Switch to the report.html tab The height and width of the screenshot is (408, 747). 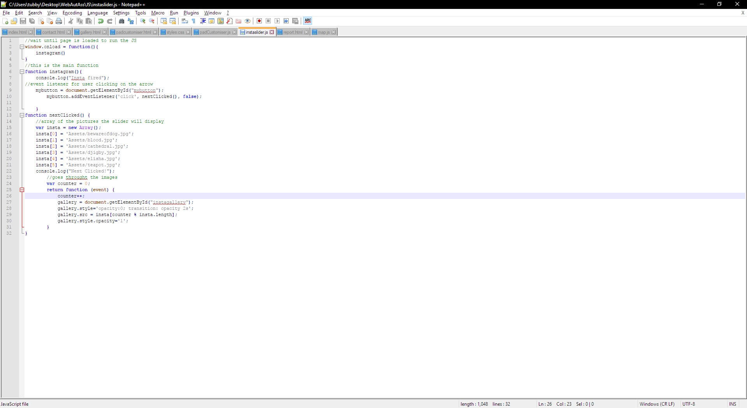click(293, 32)
